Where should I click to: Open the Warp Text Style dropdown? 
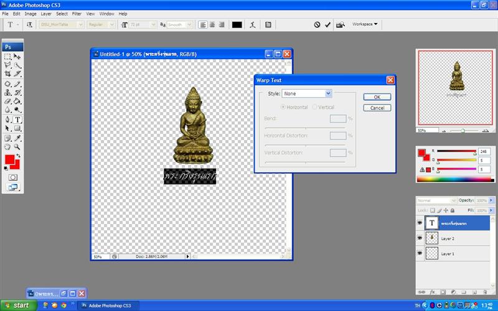point(307,93)
